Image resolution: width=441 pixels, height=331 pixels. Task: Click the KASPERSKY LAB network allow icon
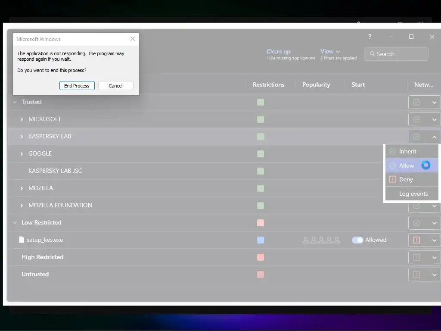click(416, 137)
